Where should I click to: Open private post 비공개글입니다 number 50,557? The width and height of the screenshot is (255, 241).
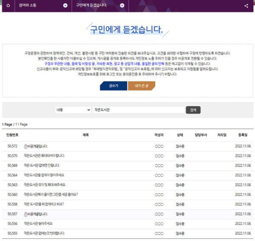pyautogui.click(x=37, y=214)
